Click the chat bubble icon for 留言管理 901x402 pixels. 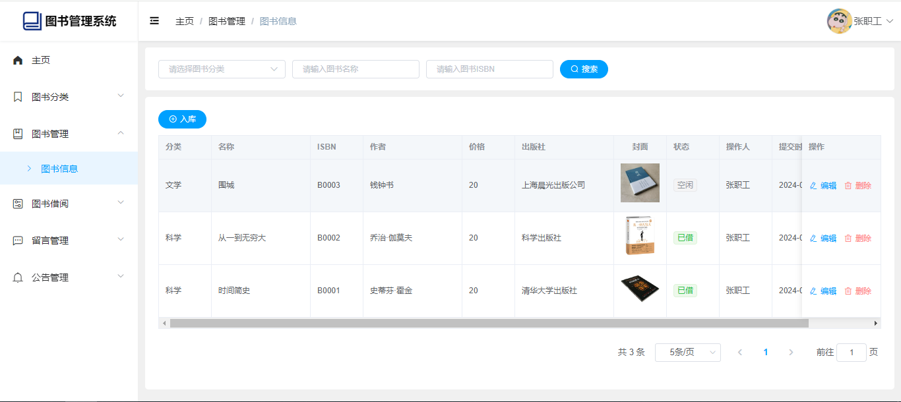(x=18, y=241)
